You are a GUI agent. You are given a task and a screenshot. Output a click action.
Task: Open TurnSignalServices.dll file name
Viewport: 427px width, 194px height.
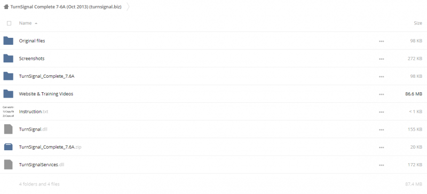pyautogui.click(x=42, y=165)
